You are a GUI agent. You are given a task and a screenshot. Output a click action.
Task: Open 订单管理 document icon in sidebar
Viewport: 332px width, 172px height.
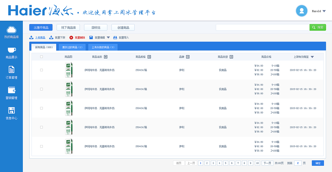tap(11, 69)
